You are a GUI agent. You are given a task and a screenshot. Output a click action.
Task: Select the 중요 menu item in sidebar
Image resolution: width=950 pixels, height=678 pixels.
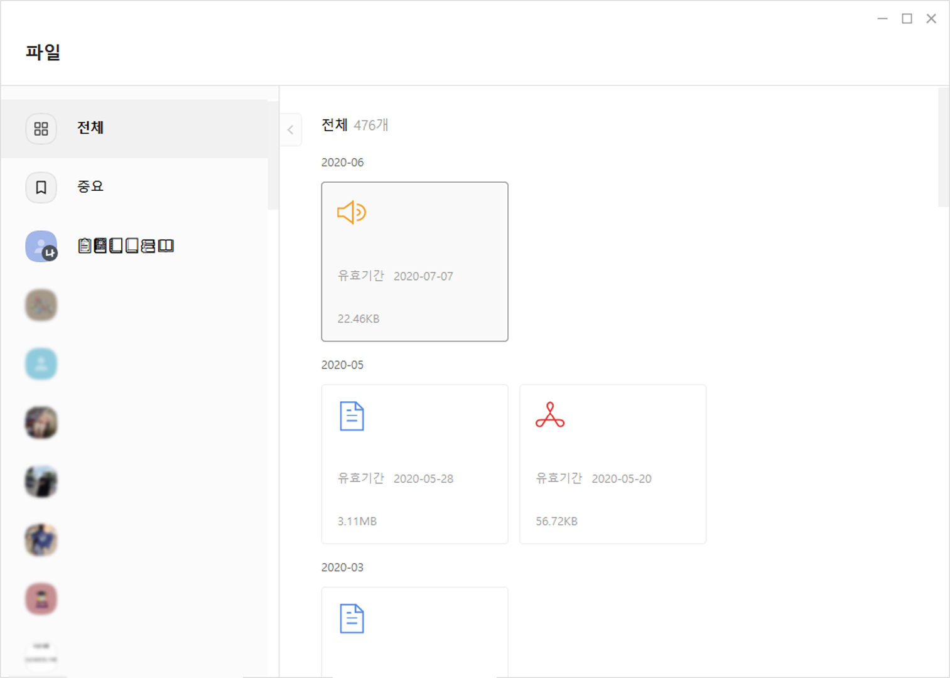tap(90, 187)
